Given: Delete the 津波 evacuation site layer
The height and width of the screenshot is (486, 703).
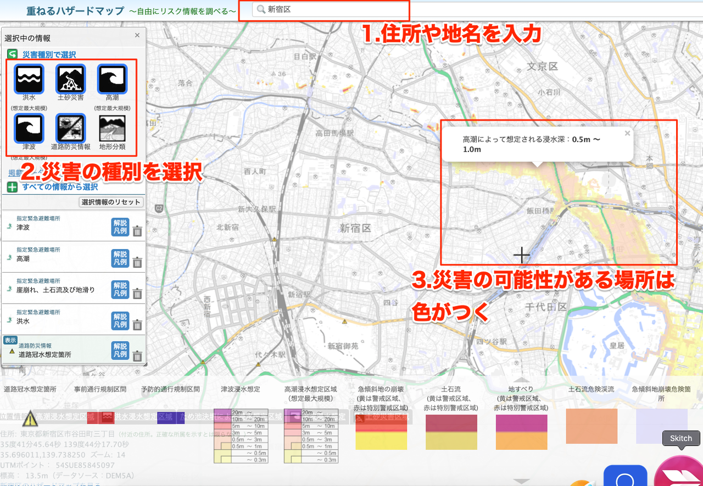Looking at the screenshot, I should (137, 231).
